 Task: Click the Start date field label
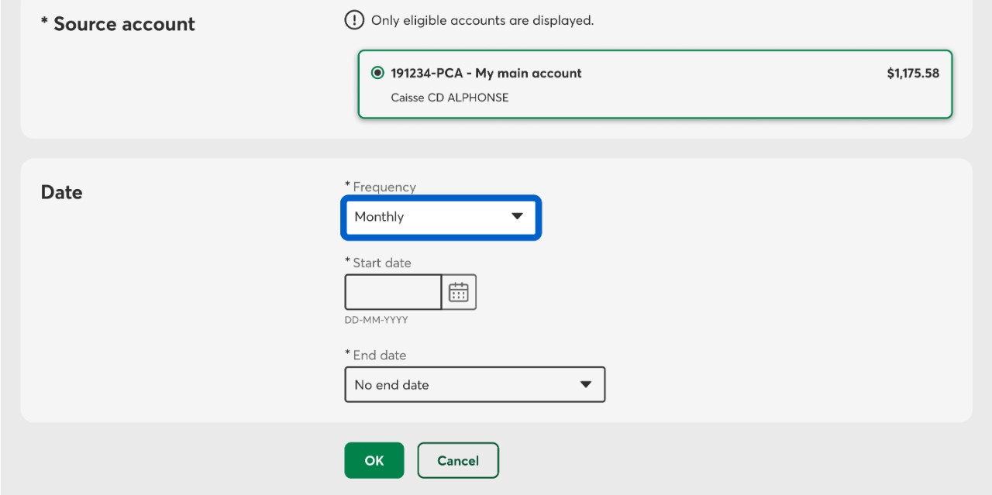tap(381, 263)
